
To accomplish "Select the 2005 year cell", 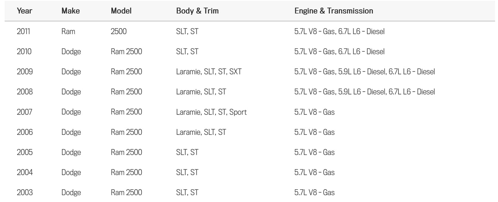I will (x=24, y=152).
